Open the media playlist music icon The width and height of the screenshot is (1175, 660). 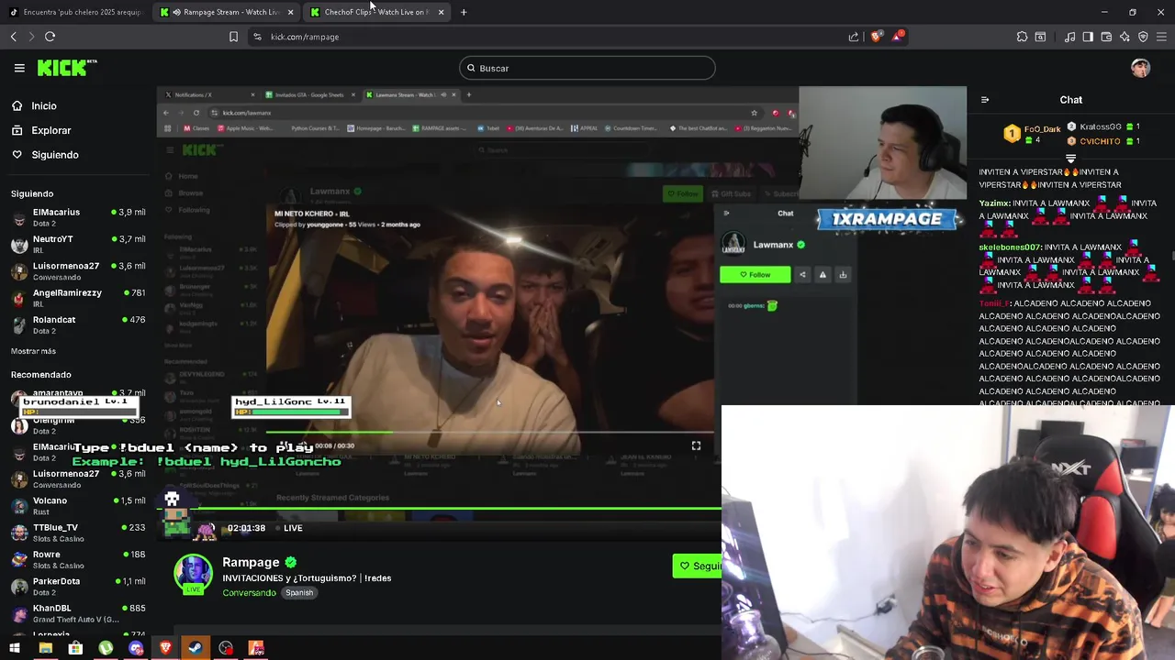pyautogui.click(x=1070, y=37)
